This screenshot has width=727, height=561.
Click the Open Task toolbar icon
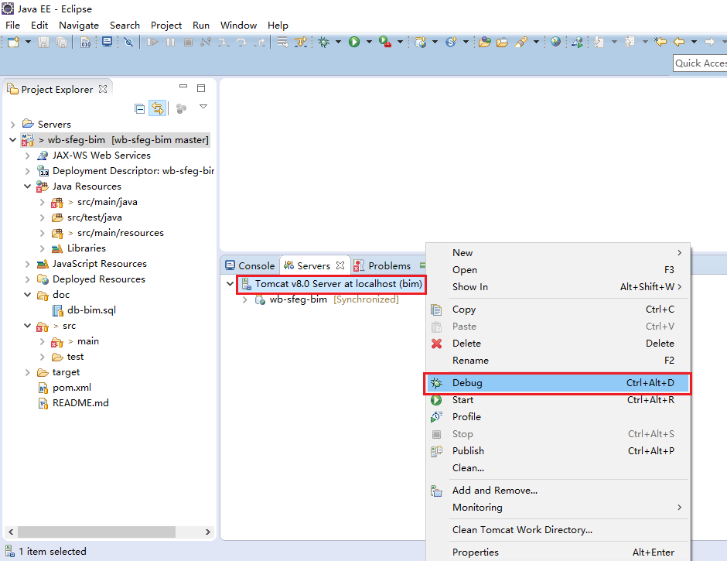point(502,43)
